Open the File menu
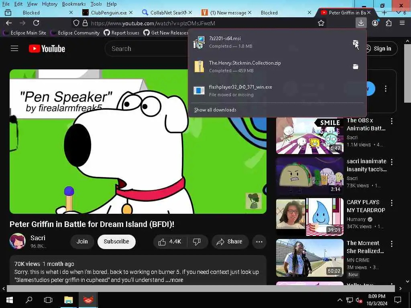411x308 pixels. [6, 4]
